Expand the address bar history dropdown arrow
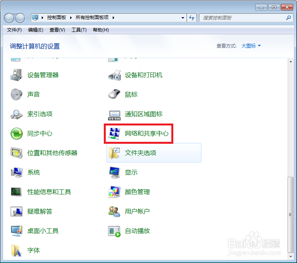This screenshot has width=297, height=263. (x=183, y=18)
